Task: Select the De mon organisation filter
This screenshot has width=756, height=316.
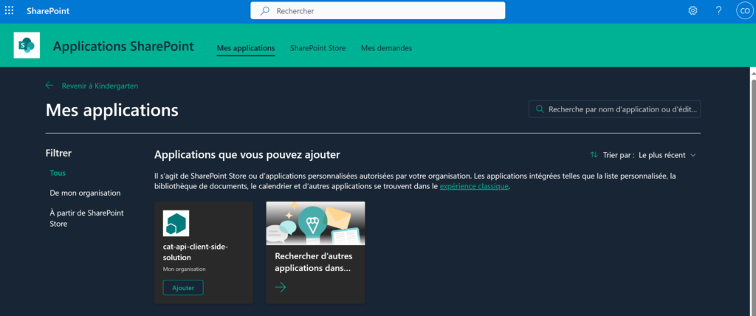Action: click(x=86, y=193)
